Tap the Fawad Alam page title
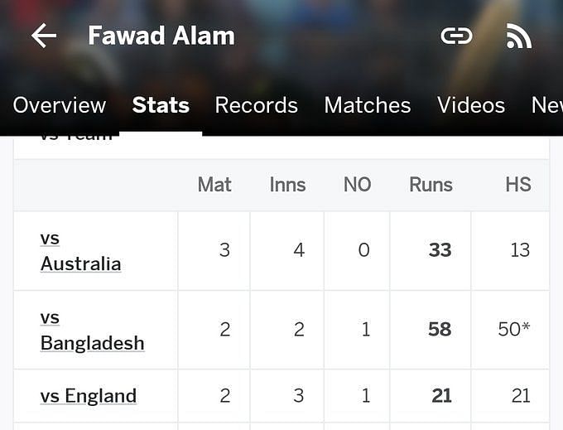Screen dimensions: 563x430 pos(161,36)
